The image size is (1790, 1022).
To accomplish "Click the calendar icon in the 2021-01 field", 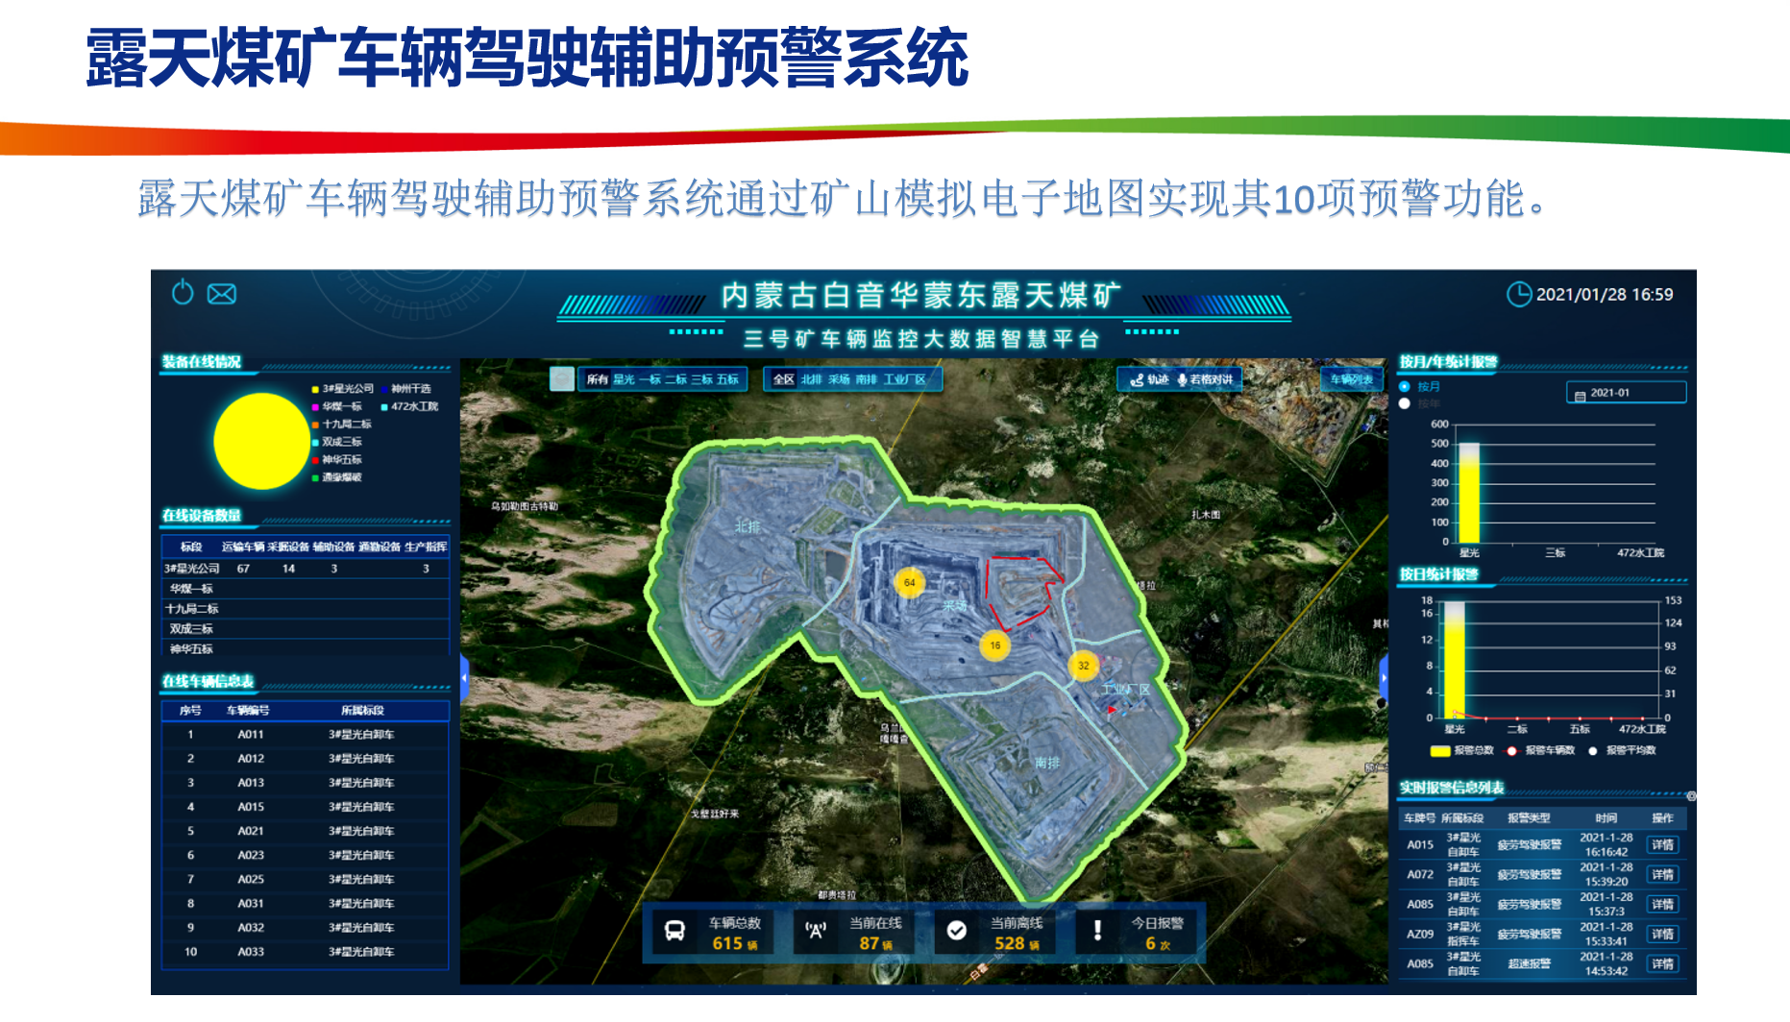I will point(1581,395).
